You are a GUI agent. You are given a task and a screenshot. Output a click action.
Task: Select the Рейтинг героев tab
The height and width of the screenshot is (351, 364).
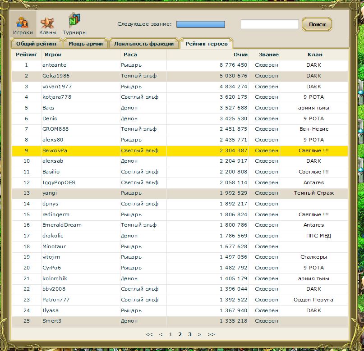206,44
